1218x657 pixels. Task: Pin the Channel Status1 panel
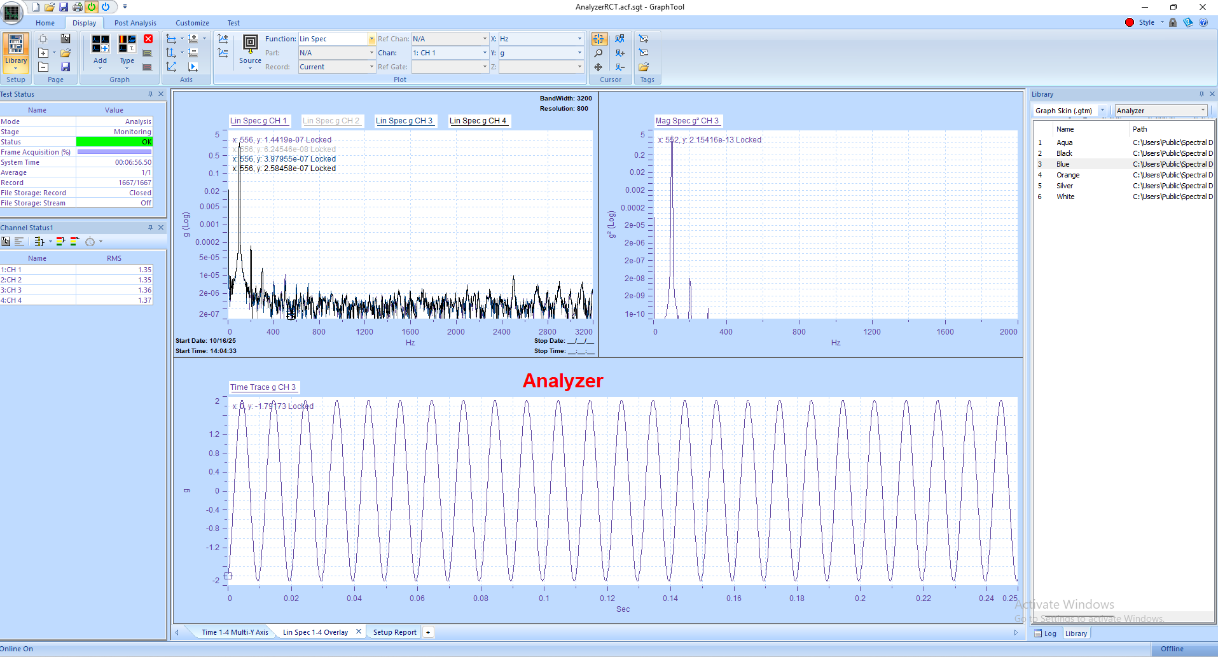point(150,227)
